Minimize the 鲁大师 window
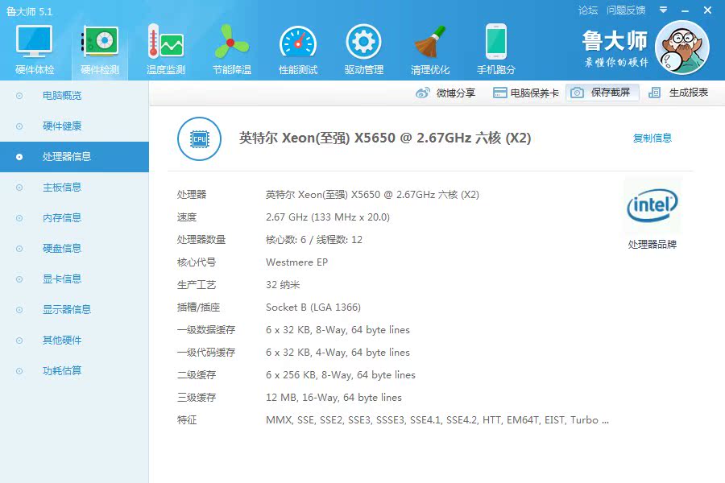Viewport: 725px width, 483px height. 686,10
